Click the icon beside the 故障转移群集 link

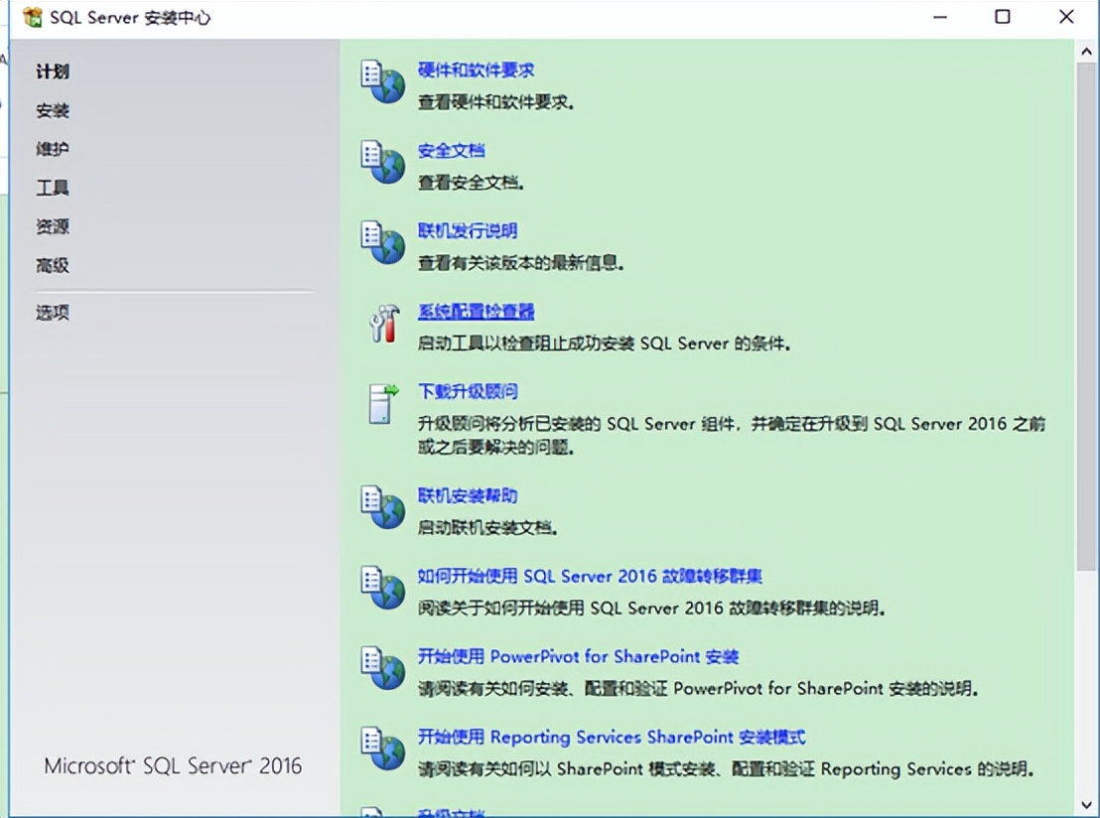pos(383,587)
